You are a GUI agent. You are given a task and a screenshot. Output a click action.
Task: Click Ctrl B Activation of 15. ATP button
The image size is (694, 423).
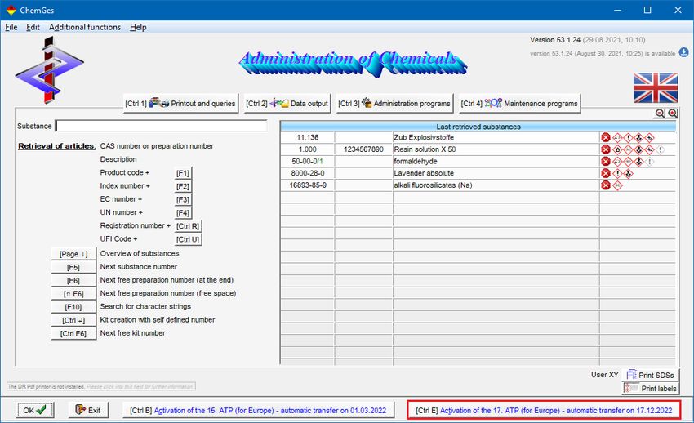click(x=258, y=411)
